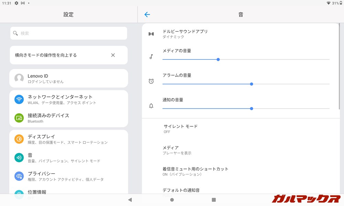This screenshot has height=206, width=344.
Task: Tap the settings search field
Action: (x=69, y=33)
